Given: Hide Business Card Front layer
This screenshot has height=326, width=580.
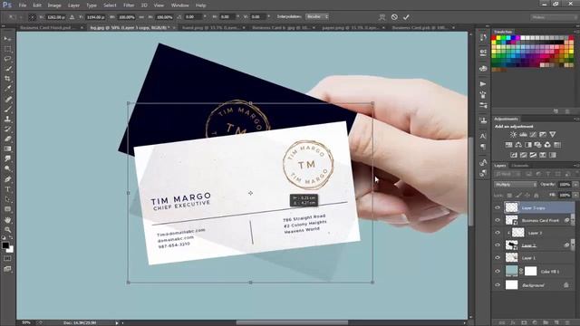Looking at the screenshot, I should pyautogui.click(x=498, y=220).
